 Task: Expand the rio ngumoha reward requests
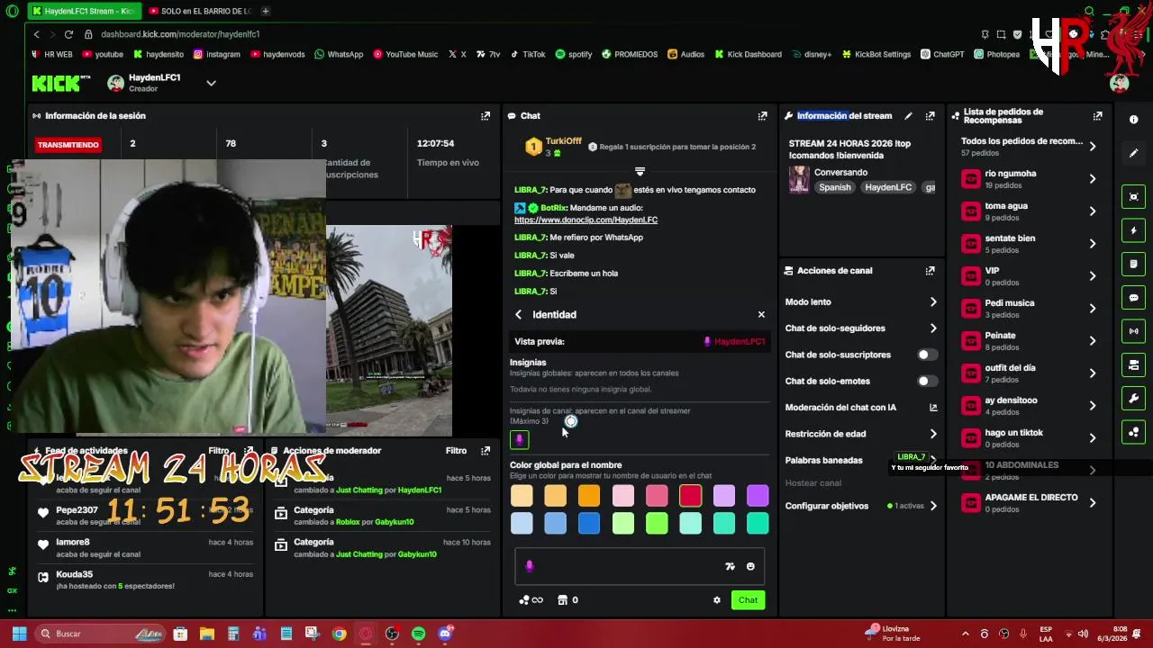tap(1093, 178)
